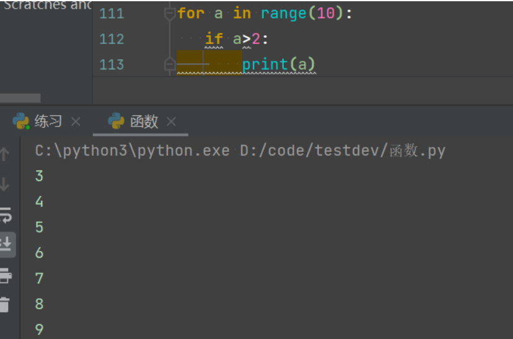This screenshot has width=513, height=339.
Task: Click the Down the Stack Trace arrow
Action: click(5, 185)
